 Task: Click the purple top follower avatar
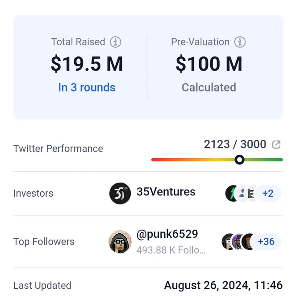pyautogui.click(x=237, y=241)
